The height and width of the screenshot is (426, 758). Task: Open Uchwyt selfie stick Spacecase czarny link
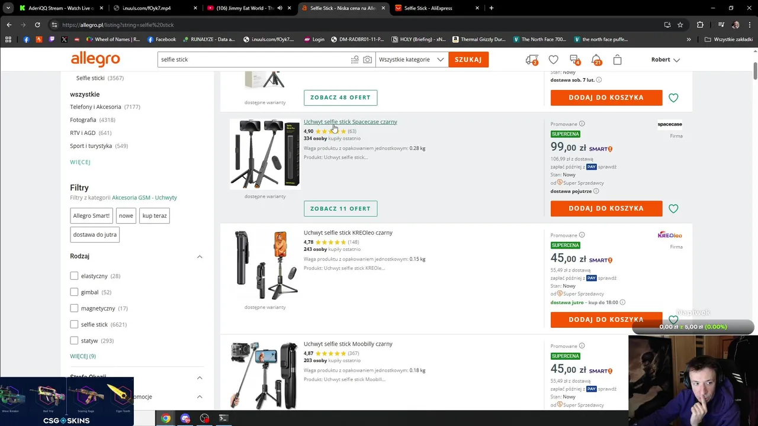(351, 122)
